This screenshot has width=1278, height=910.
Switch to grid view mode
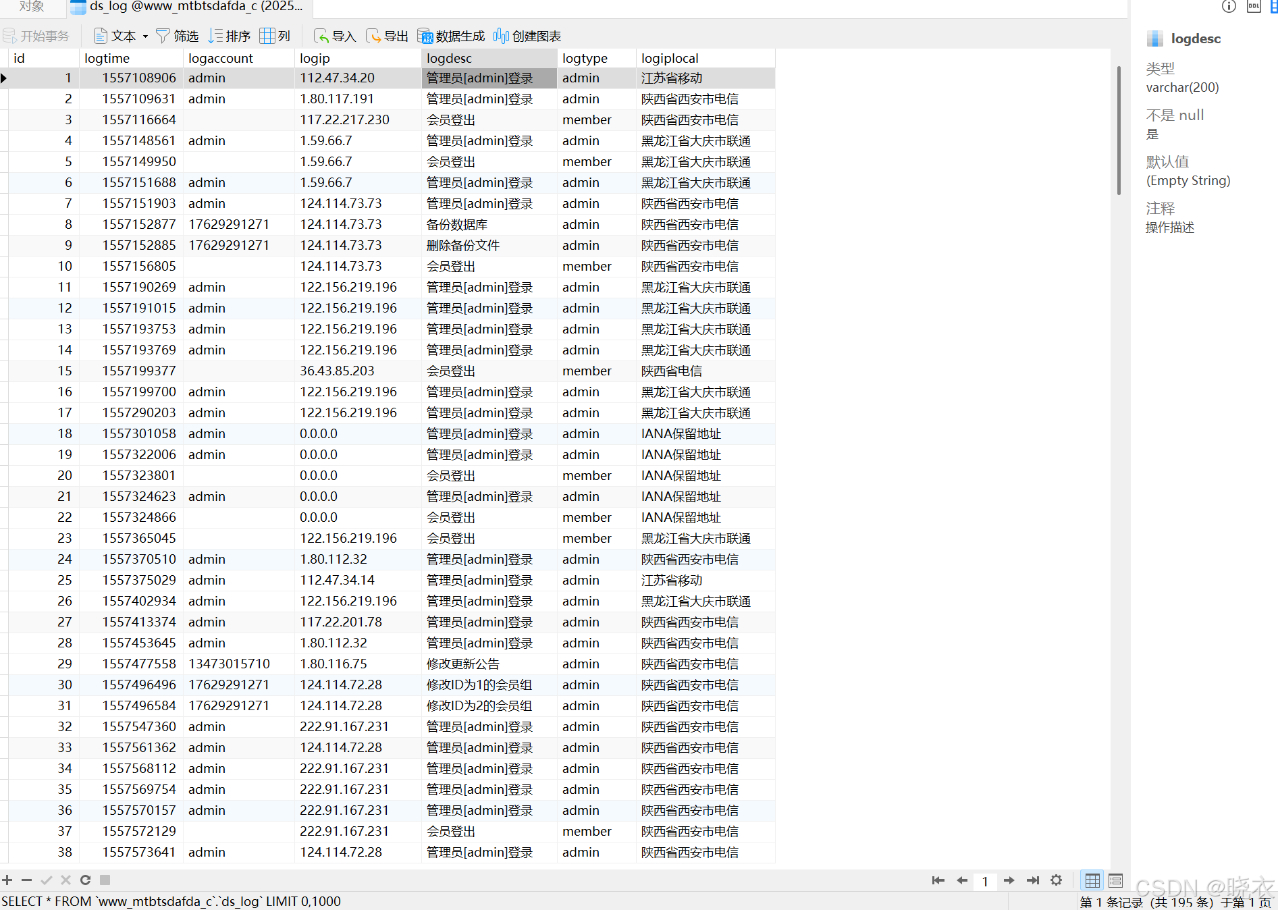tap(1092, 880)
